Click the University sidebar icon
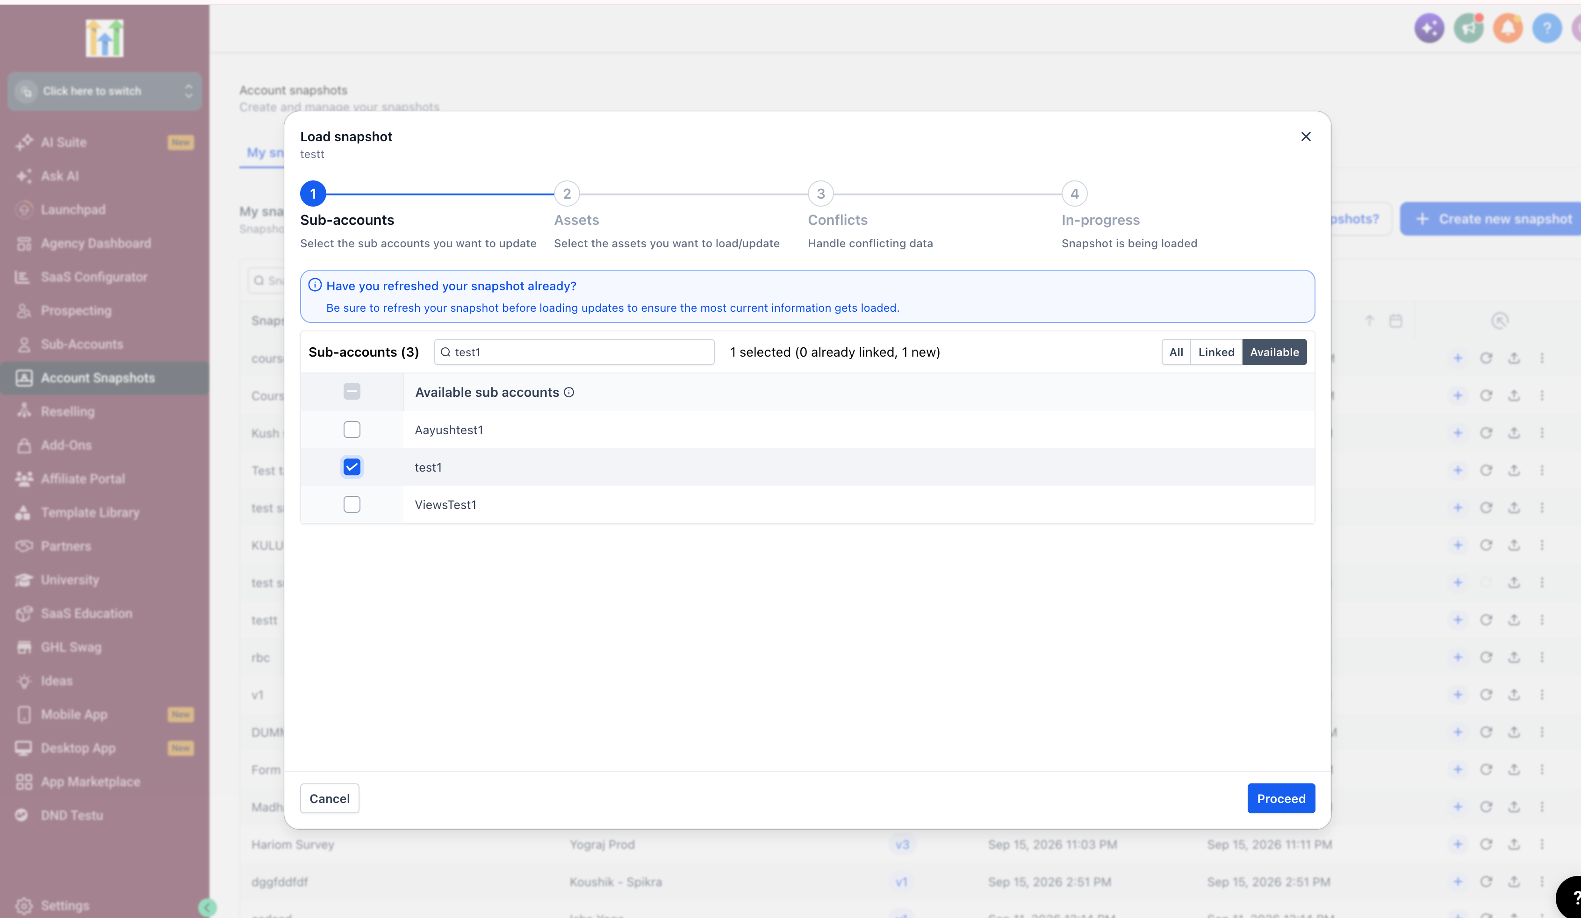1581x918 pixels. coord(24,580)
